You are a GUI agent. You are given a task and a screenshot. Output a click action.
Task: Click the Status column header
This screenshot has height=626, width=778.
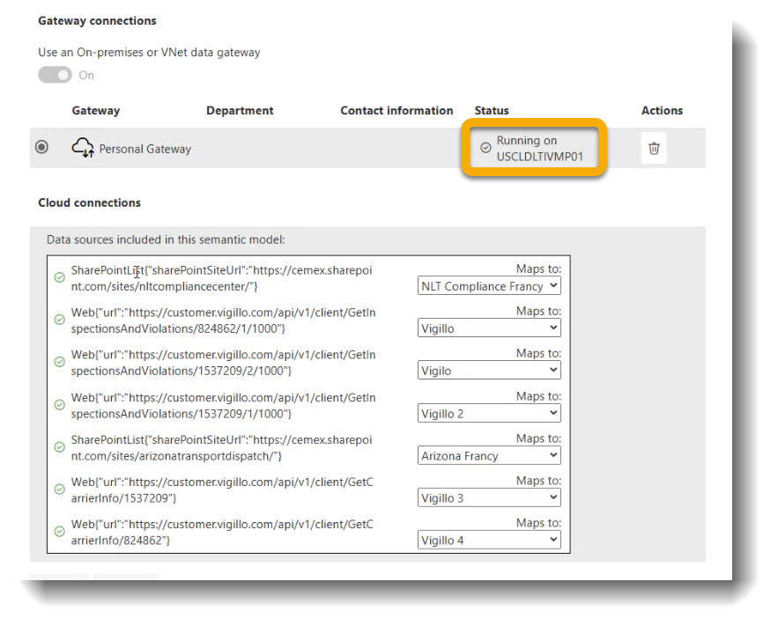pos(492,111)
